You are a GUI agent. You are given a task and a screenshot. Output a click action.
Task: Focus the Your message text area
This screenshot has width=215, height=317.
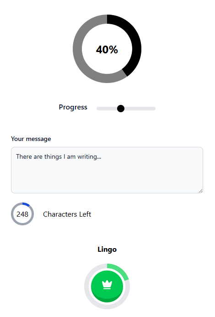pos(107,170)
